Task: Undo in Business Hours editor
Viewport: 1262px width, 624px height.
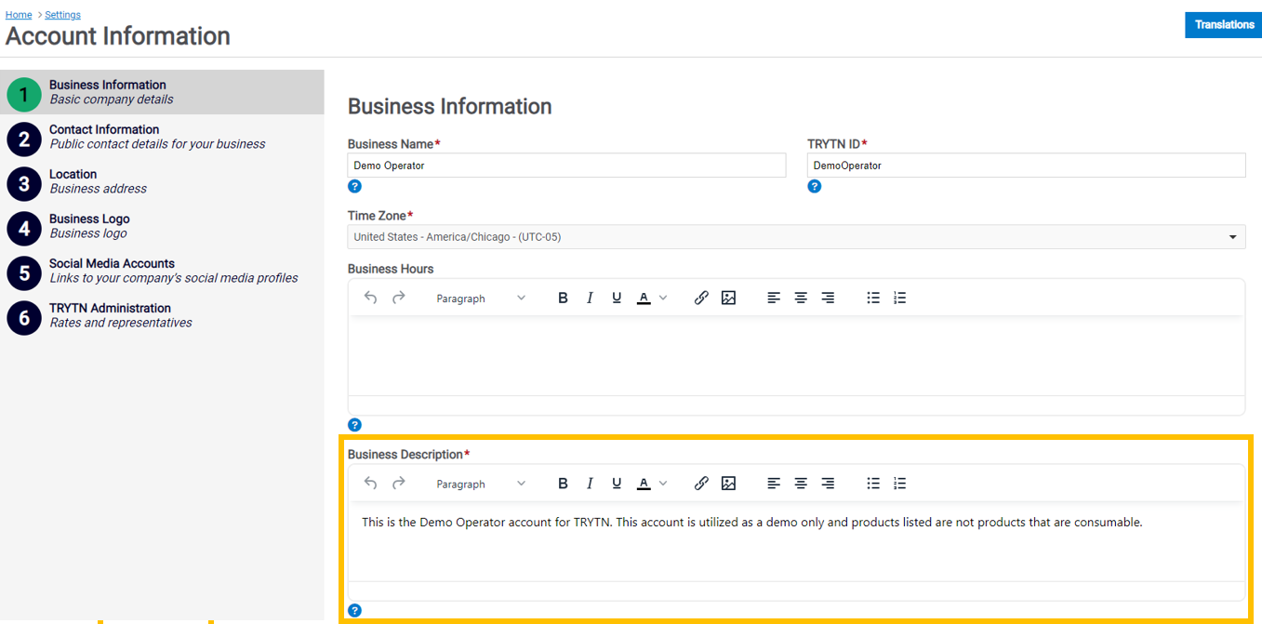Action: click(x=371, y=298)
